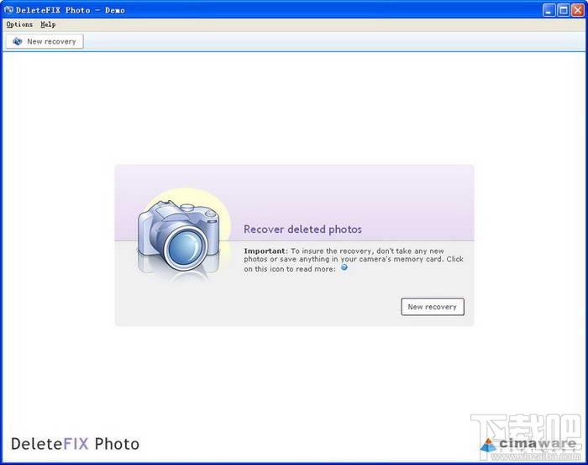Click the New recovery toolbar button
The height and width of the screenshot is (465, 588).
tap(45, 41)
